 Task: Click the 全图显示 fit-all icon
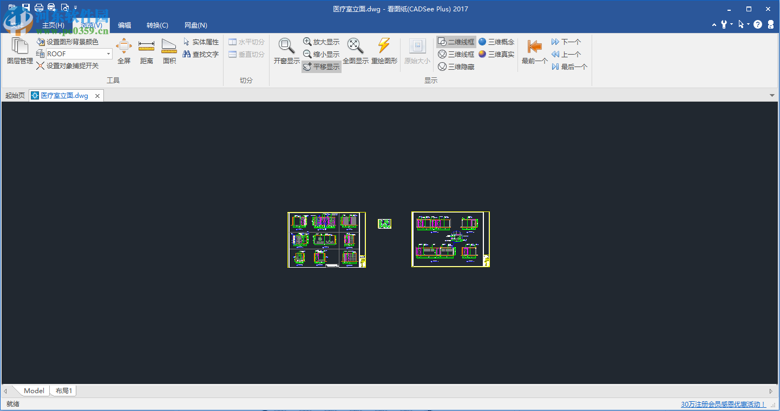click(356, 47)
